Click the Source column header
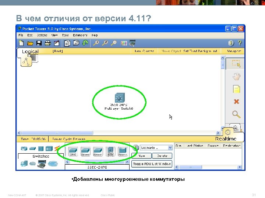This screenshot has height=198, width=265. 213,146
